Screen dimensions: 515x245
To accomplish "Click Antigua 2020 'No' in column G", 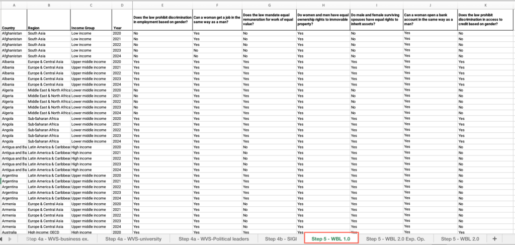I will click(x=269, y=147).
